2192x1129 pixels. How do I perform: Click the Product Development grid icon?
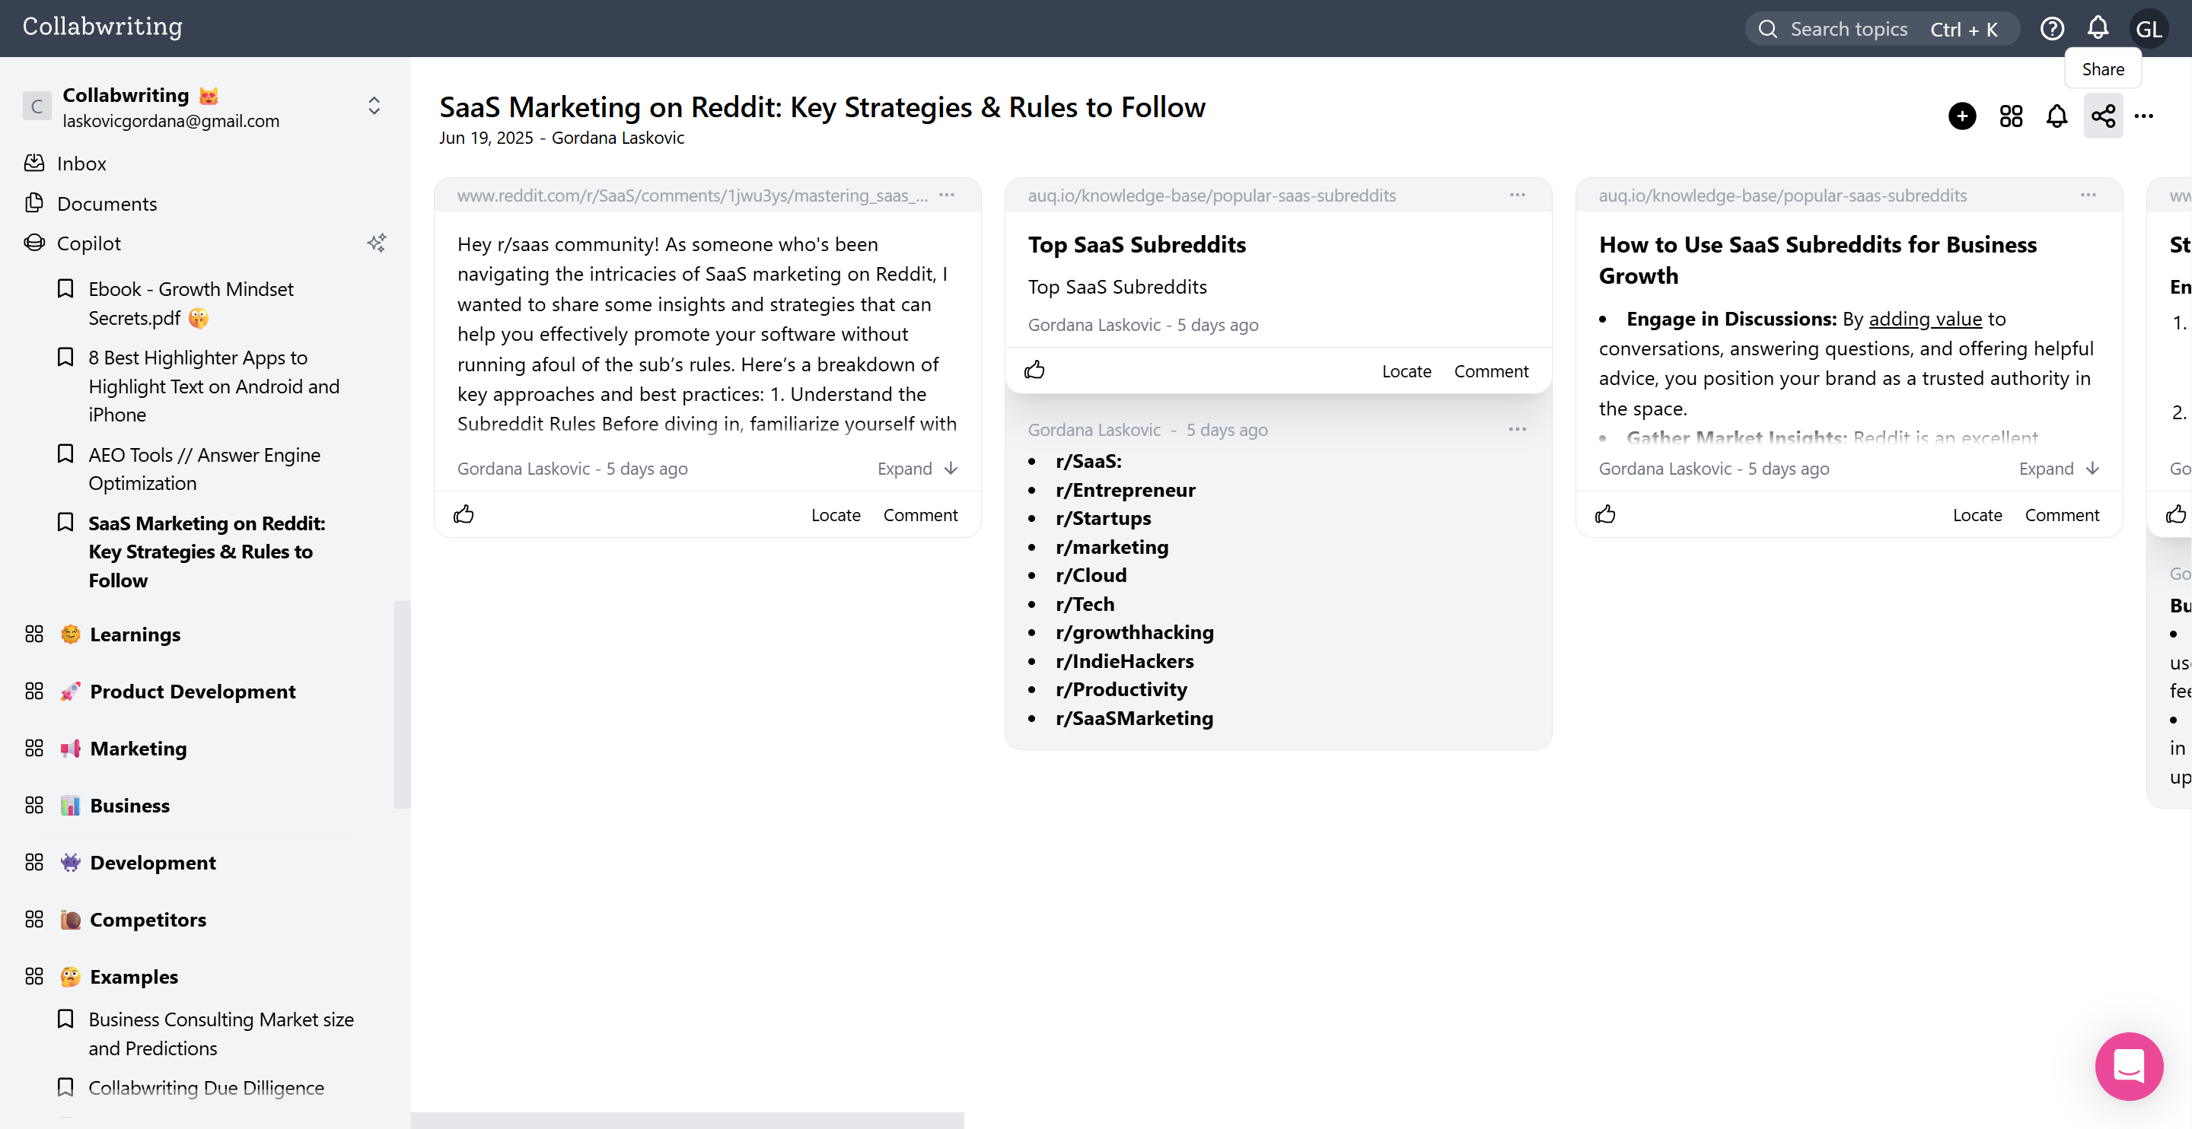pyautogui.click(x=34, y=691)
